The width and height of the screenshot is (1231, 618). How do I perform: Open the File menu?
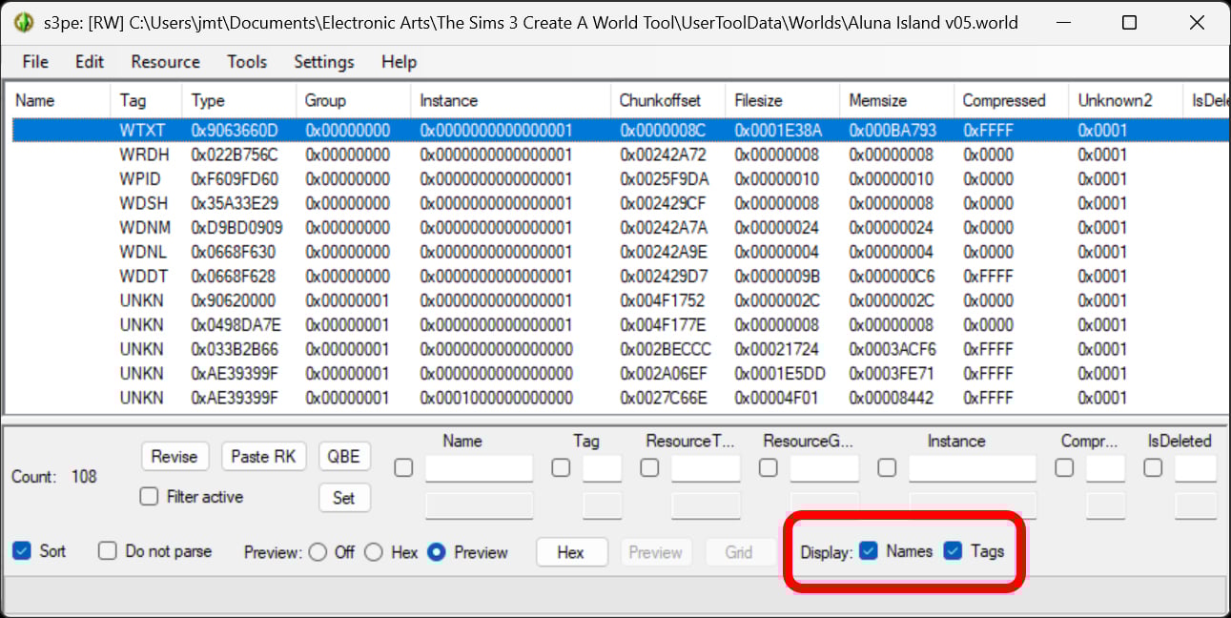pos(35,62)
